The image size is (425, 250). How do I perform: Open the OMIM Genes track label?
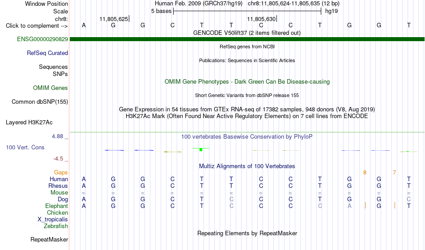click(x=51, y=88)
